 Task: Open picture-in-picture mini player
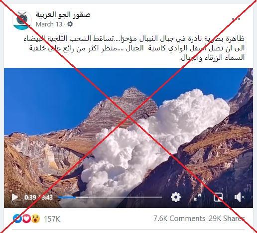[218, 197]
